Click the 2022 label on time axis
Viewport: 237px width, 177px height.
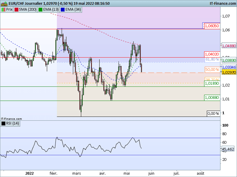30,174
